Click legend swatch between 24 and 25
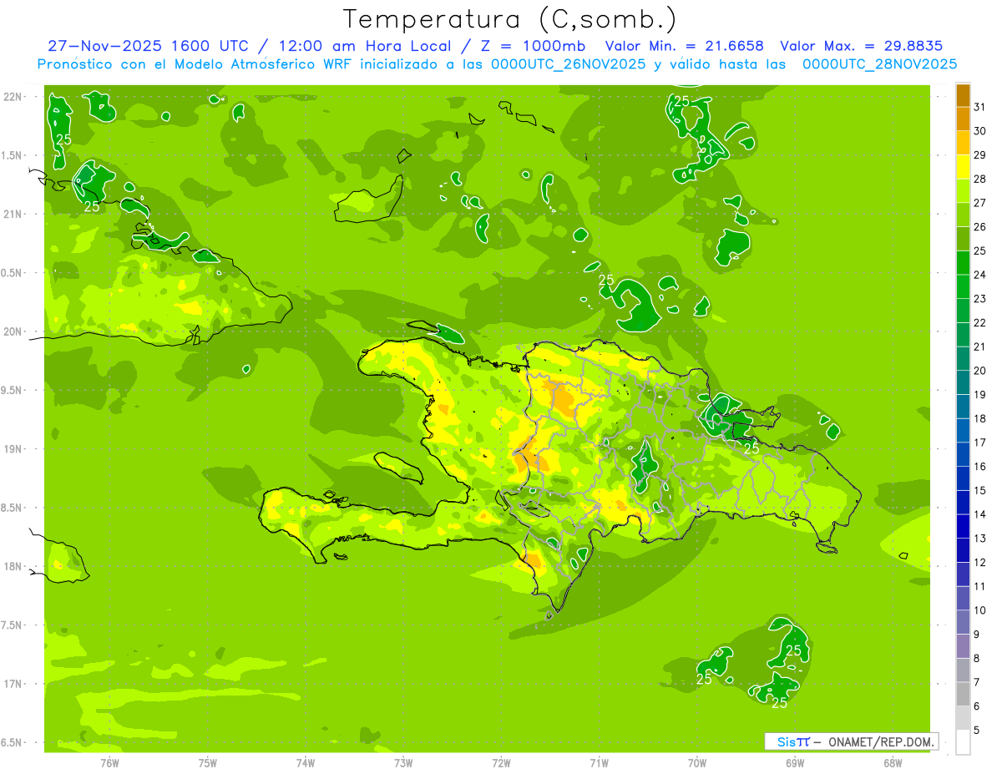 point(964,263)
